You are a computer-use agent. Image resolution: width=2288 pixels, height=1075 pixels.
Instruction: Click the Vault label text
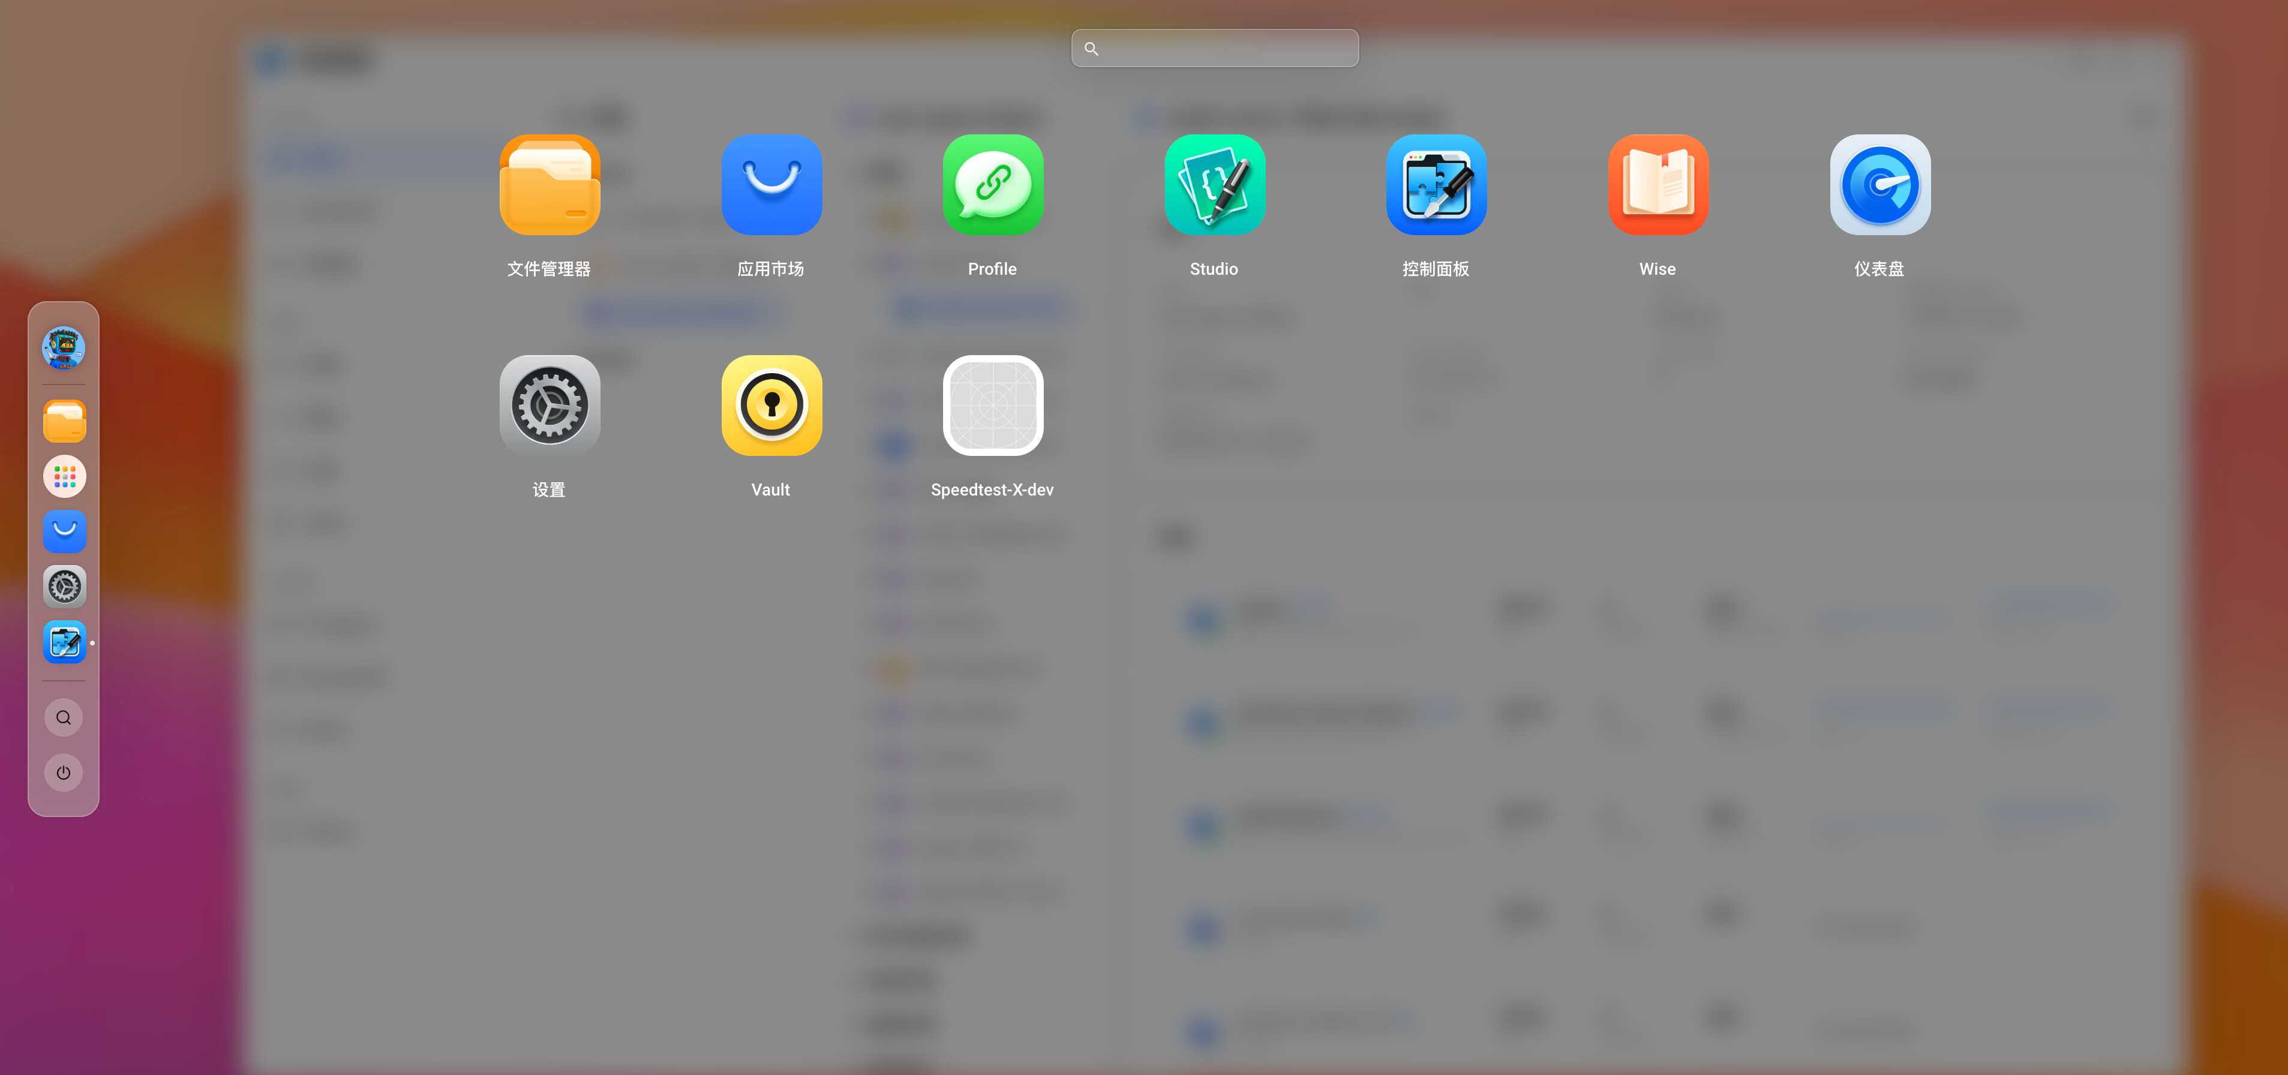(770, 490)
